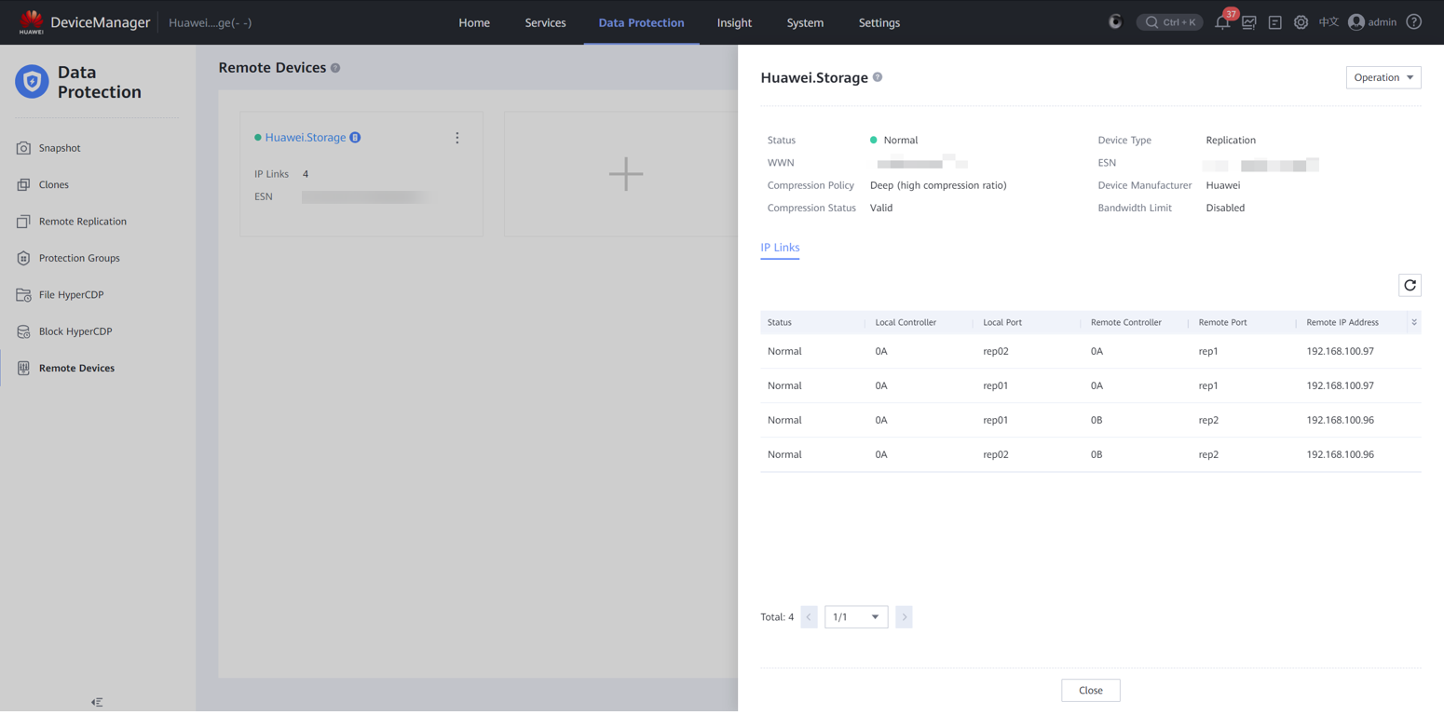
Task: Click the plus icon to add remote device
Action: (x=625, y=174)
